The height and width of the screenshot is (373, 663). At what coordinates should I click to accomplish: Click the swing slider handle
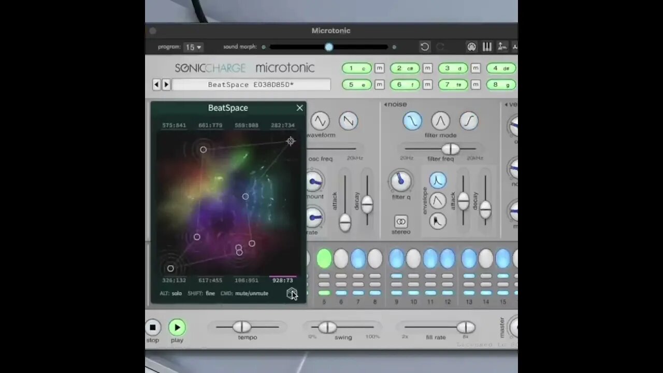[x=327, y=327]
